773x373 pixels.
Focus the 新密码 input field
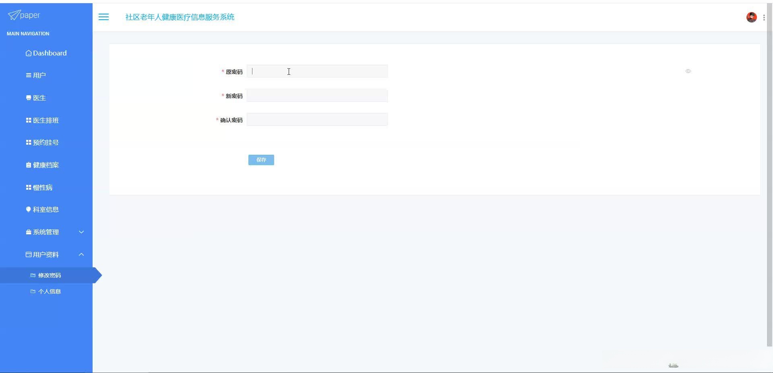tap(317, 95)
